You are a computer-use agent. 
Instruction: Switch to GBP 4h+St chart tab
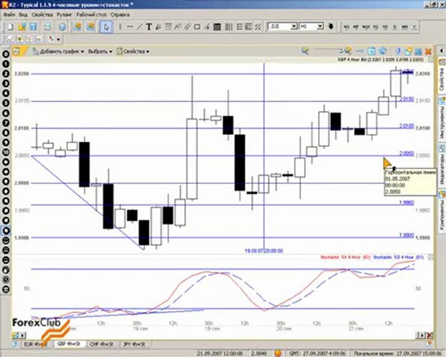coord(69,344)
